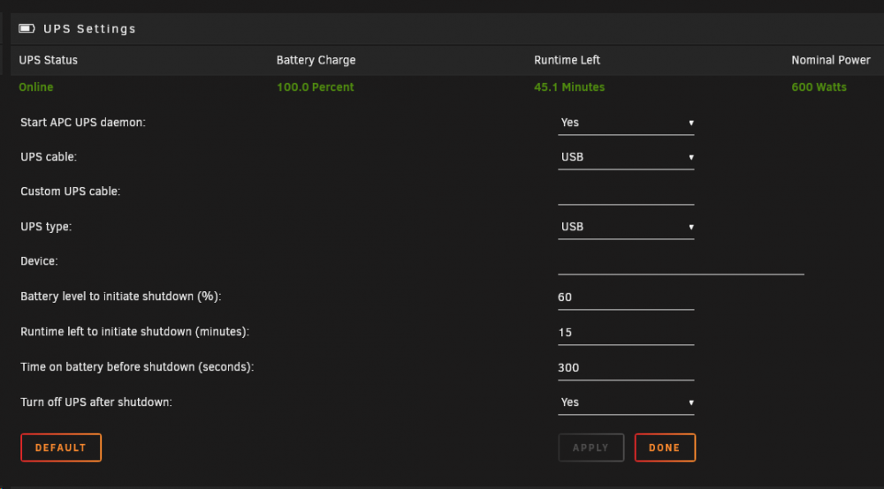Click the Device label
884x489 pixels.
click(39, 261)
